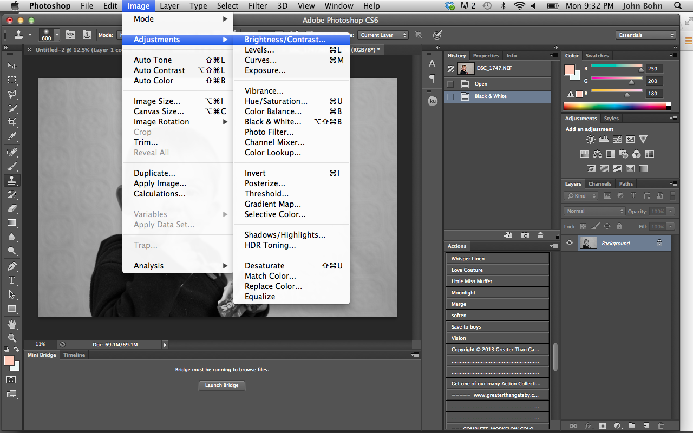Viewport: 693px width, 433px height.
Task: Toggle Quick Mask mode icon
Action: (x=11, y=380)
